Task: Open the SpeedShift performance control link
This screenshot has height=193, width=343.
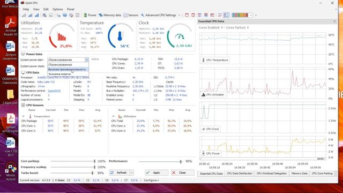Action: pyautogui.click(x=54, y=91)
